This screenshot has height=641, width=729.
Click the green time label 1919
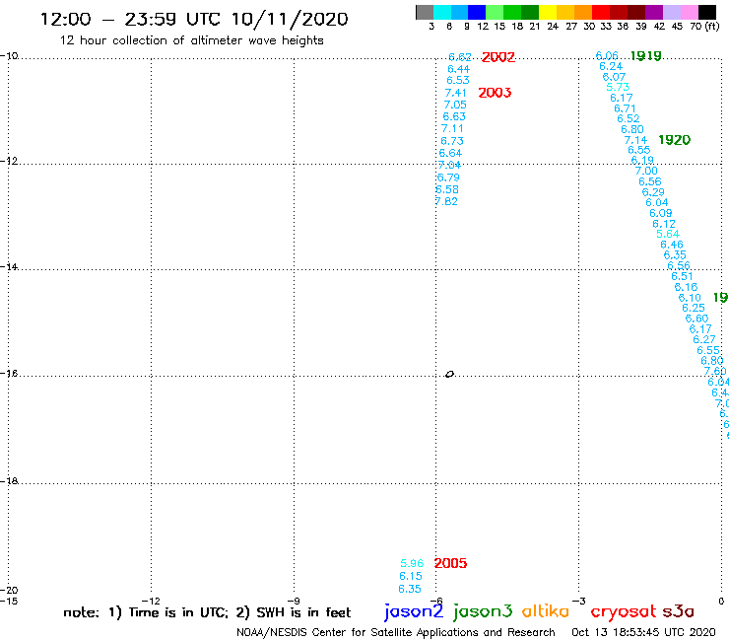646,56
